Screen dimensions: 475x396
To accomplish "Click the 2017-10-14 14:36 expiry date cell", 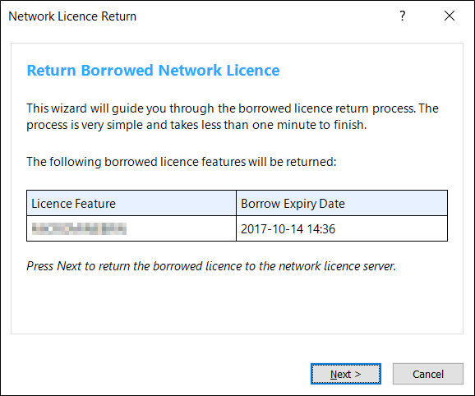I will 342,228.
